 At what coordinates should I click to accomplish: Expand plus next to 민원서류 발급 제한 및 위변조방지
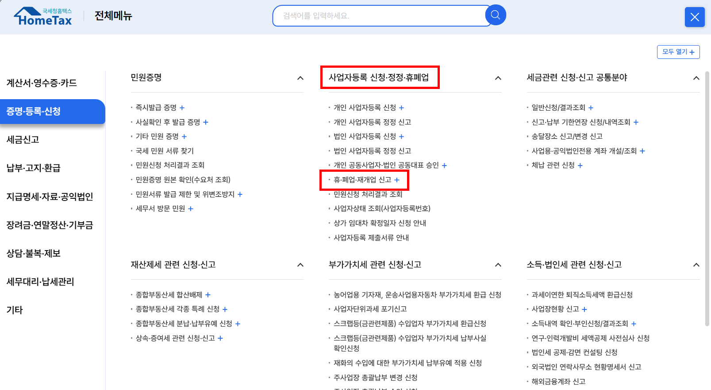240,194
